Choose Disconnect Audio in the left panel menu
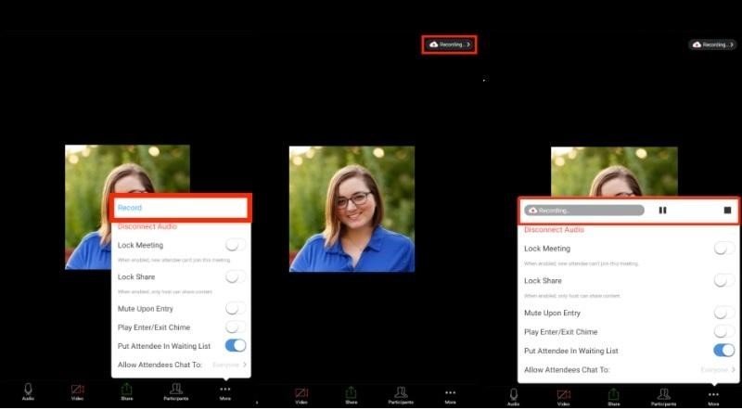 147,227
